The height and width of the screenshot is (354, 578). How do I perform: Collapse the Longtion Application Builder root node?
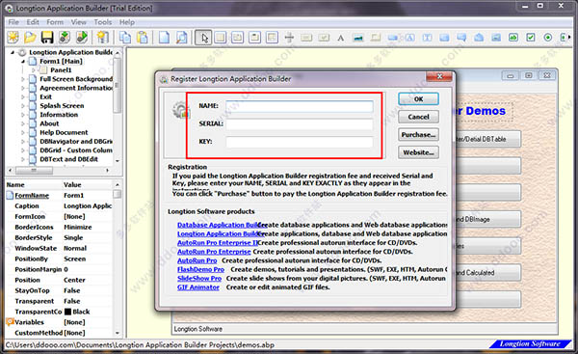pos(13,52)
